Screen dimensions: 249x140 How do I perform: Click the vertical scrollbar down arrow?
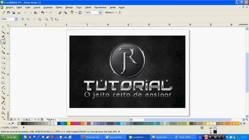247,116
